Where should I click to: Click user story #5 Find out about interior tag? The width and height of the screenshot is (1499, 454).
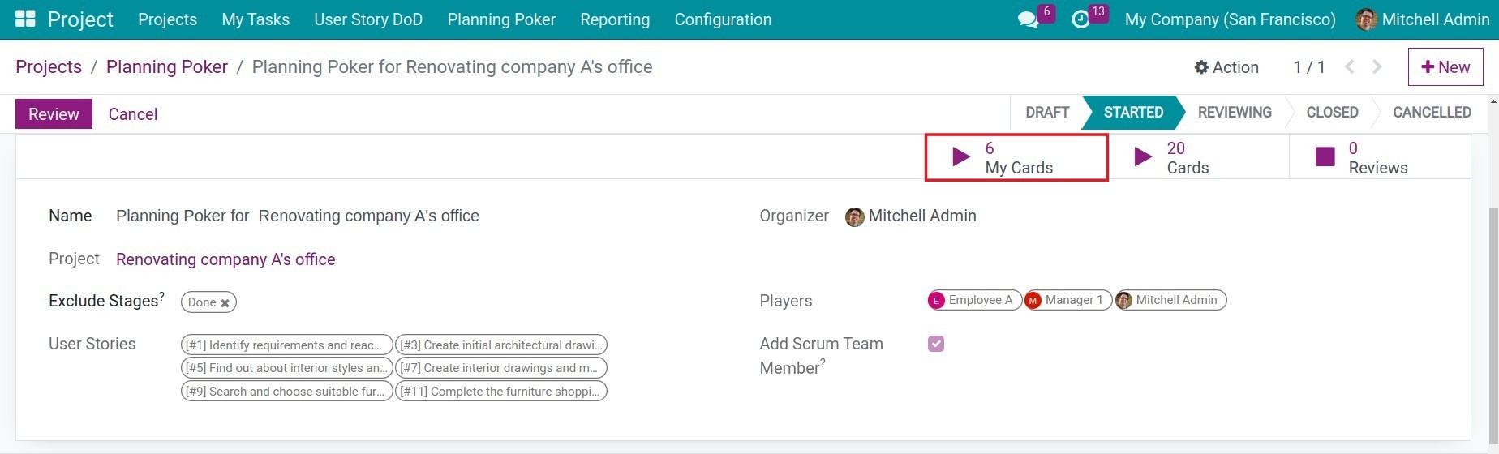286,368
